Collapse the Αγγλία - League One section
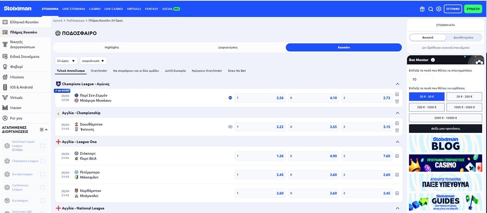Screen dimensions: 487x213 [397, 142]
